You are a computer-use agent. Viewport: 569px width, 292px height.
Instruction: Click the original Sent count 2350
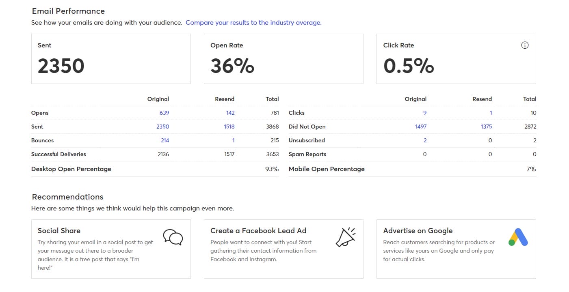(162, 127)
